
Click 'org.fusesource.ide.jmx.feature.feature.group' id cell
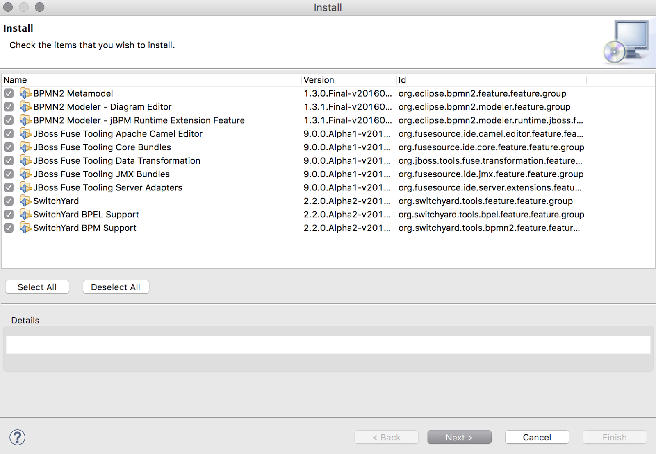491,174
